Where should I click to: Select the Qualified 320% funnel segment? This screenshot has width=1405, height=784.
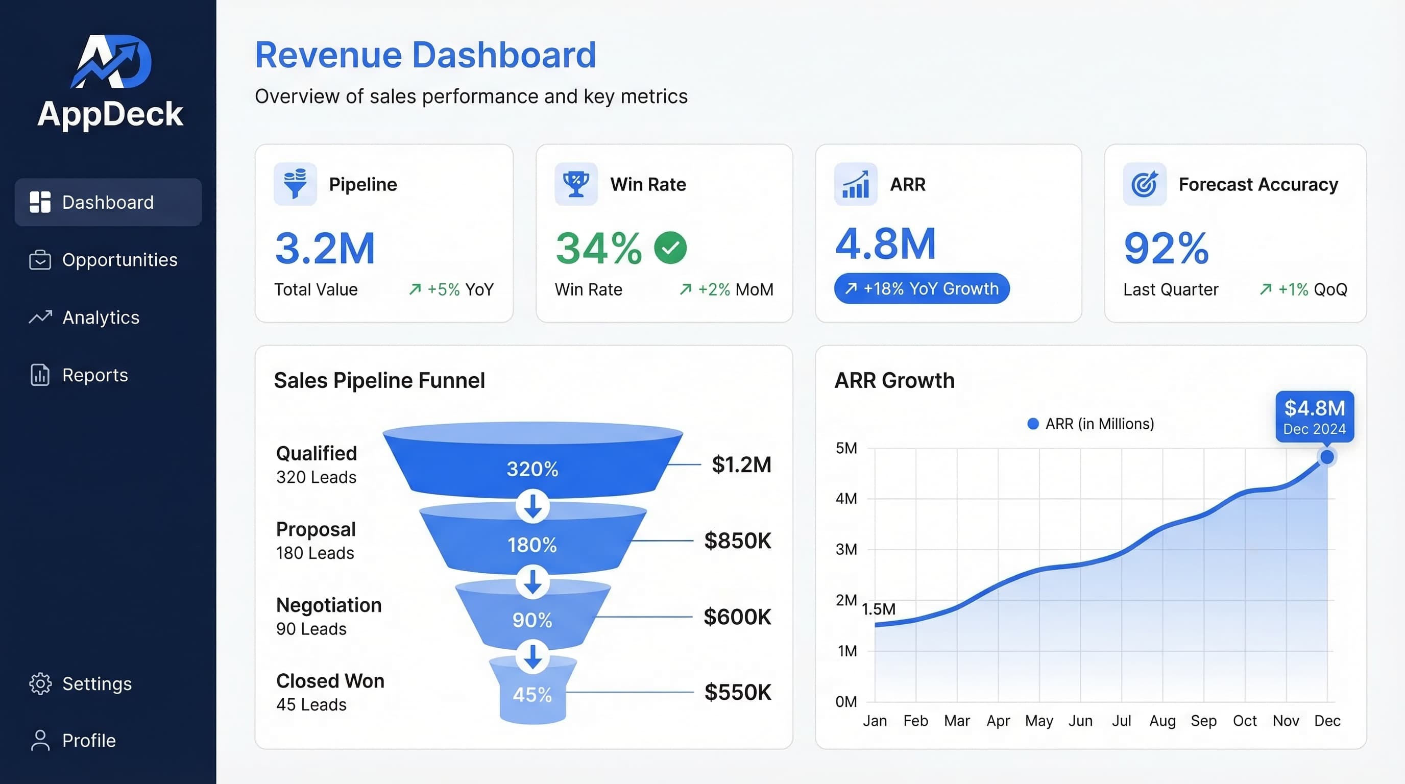pos(532,461)
